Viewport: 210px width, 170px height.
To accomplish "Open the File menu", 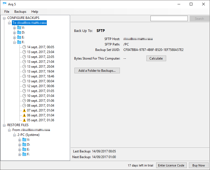I will [x=7, y=12].
